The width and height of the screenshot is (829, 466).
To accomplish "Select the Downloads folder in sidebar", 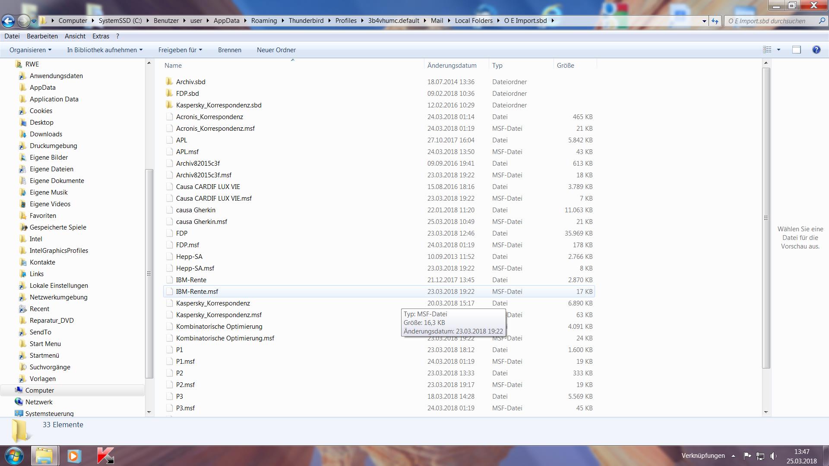I will tap(46, 134).
